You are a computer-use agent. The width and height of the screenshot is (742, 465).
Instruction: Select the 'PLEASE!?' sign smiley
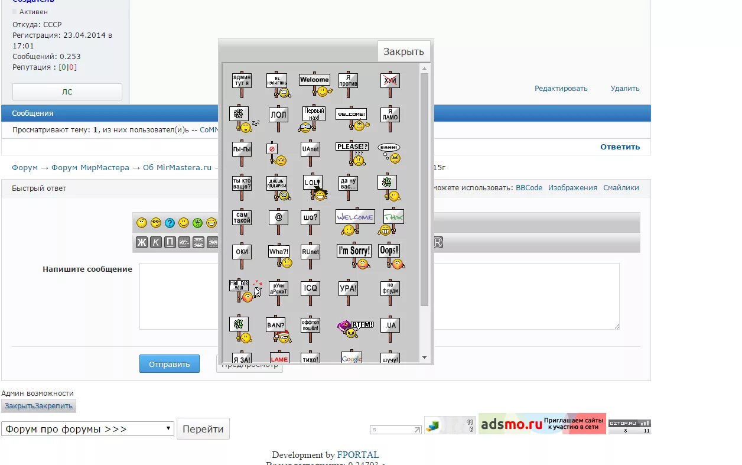coord(352,153)
